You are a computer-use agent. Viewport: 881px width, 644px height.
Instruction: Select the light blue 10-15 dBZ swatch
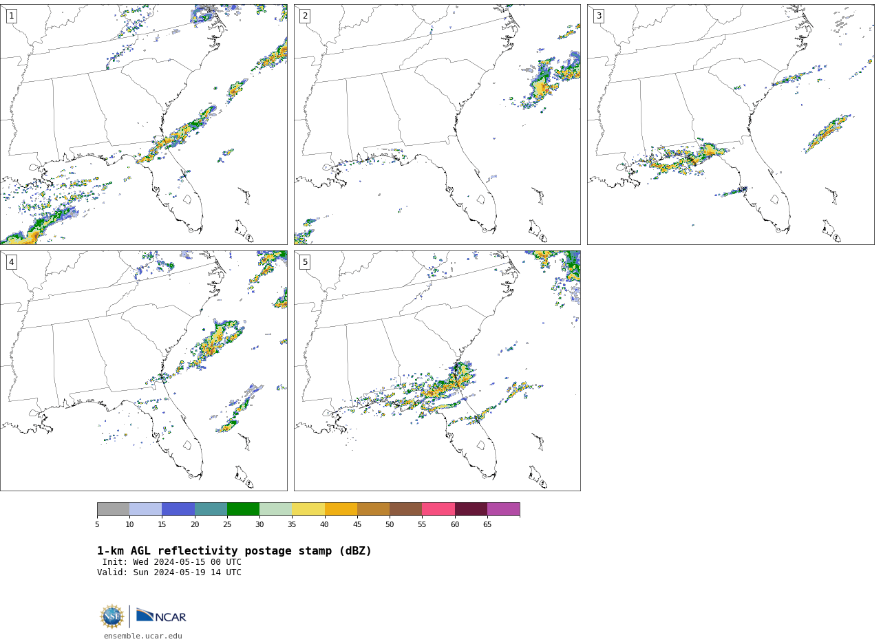[146, 509]
